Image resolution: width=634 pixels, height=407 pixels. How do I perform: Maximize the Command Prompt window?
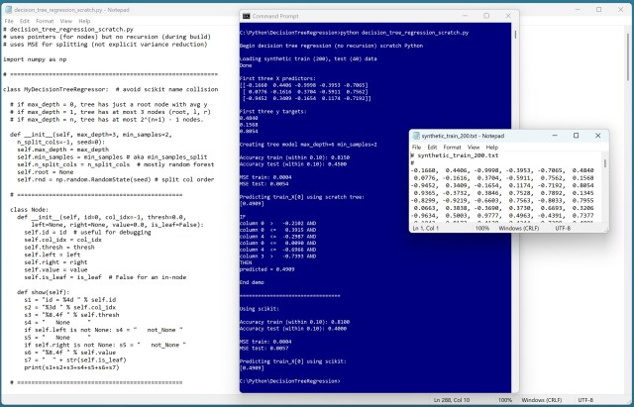[485, 16]
